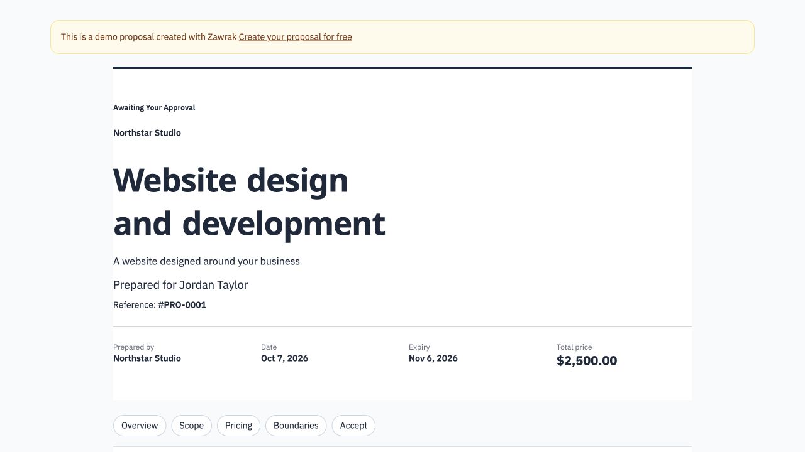
Task: Click the 'Website design and development' heading
Action: [249, 202]
